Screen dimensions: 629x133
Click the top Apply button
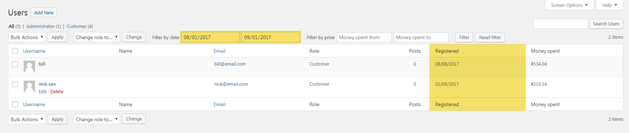click(x=57, y=37)
